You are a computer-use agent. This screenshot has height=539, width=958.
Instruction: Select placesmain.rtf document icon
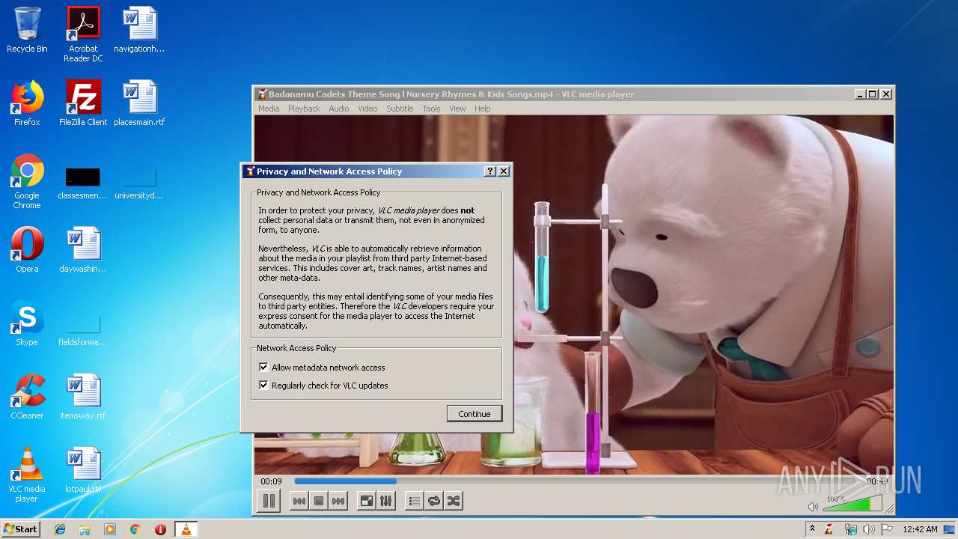139,103
